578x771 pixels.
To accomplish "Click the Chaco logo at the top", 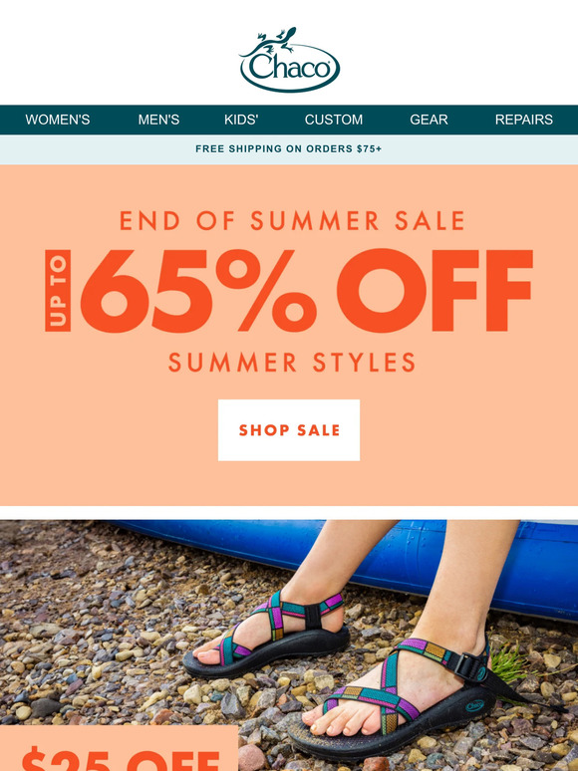I will (x=289, y=60).
